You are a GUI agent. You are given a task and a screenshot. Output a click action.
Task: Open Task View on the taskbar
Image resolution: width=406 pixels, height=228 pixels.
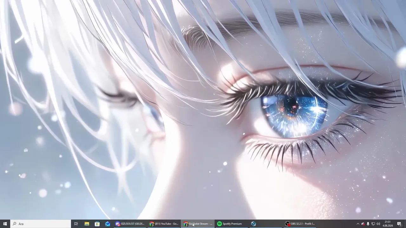76,224
